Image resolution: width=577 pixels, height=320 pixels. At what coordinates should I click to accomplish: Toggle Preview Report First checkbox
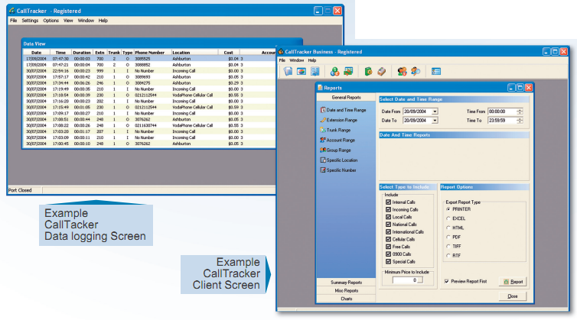tap(447, 281)
